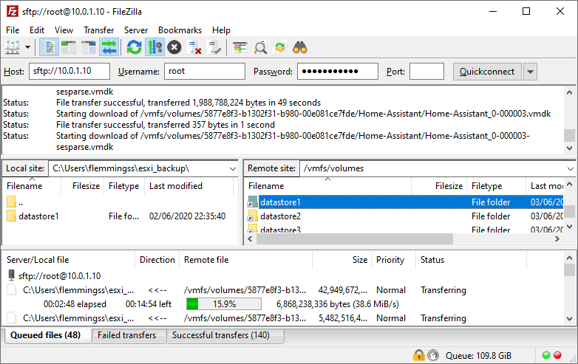The height and width of the screenshot is (364, 578).
Task: Cancel the current operation
Action: click(x=174, y=47)
